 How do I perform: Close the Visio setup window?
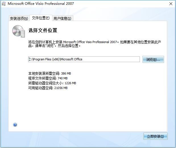171,4
